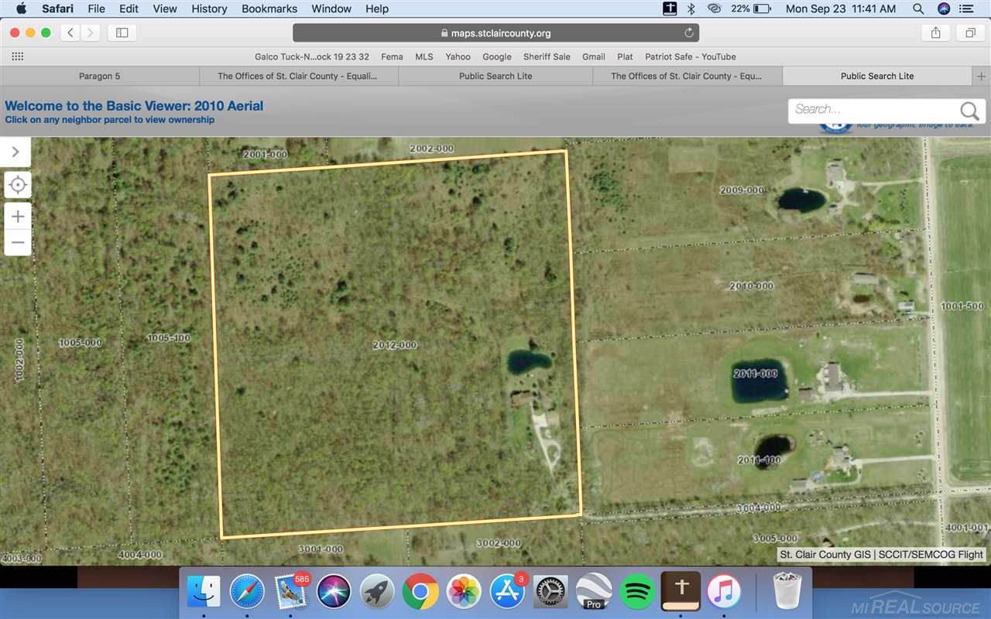The height and width of the screenshot is (619, 991).
Task: Open the Yahoo bookmark
Action: (x=458, y=56)
